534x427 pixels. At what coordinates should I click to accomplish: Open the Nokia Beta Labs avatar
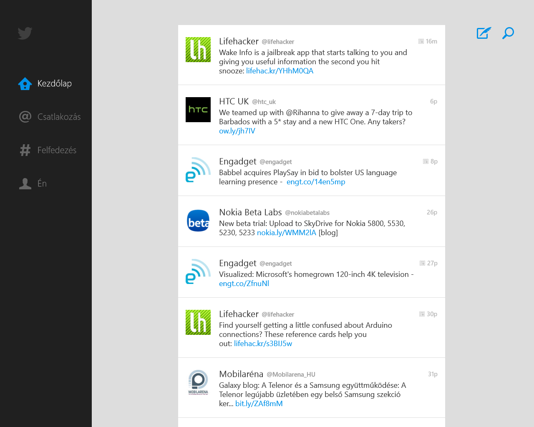point(198,221)
